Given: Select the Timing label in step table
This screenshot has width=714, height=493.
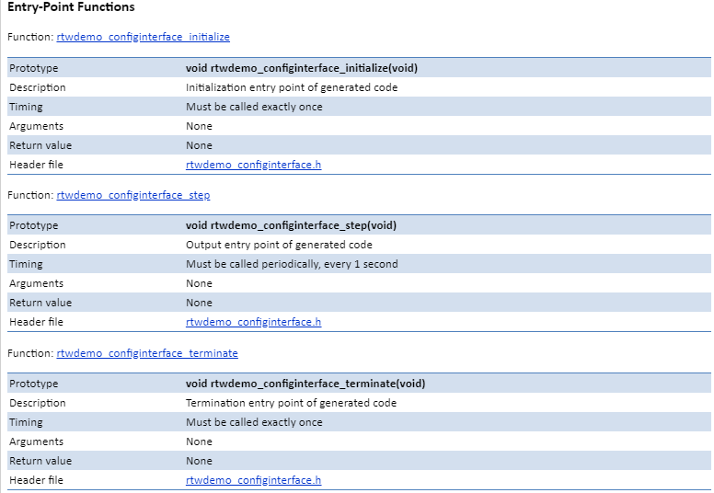Looking at the screenshot, I should coord(26,265).
